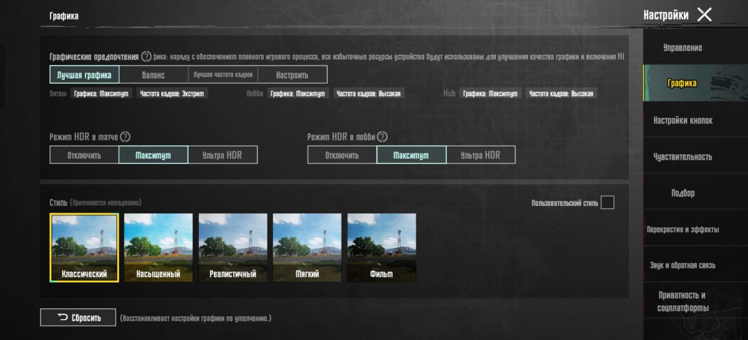Open the Звук и обратная связь tab
Screen dimensions: 748x340
pyautogui.click(x=683, y=265)
